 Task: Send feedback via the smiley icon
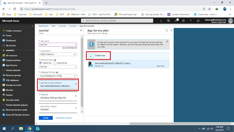[x=198, y=21]
